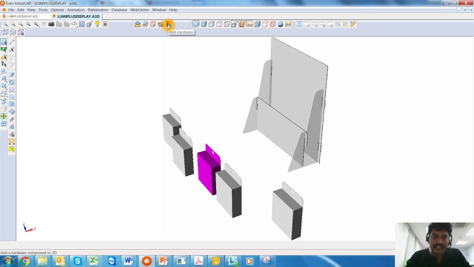Open PowerPoint from the taskbar
Image resolution: width=474 pixels, height=267 pixels.
163,261
